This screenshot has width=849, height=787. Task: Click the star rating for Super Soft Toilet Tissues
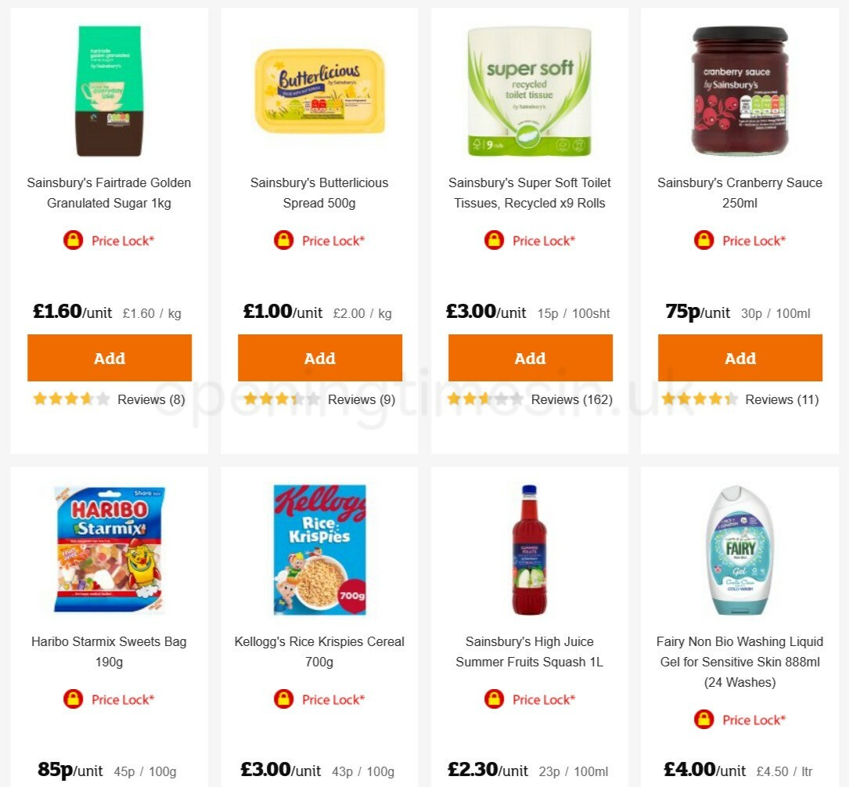coord(484,399)
